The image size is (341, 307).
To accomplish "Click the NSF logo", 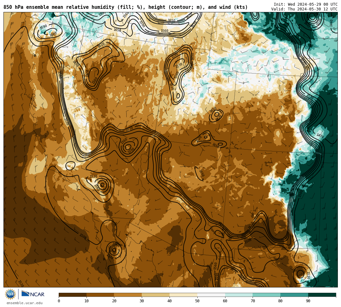I will [10, 294].
